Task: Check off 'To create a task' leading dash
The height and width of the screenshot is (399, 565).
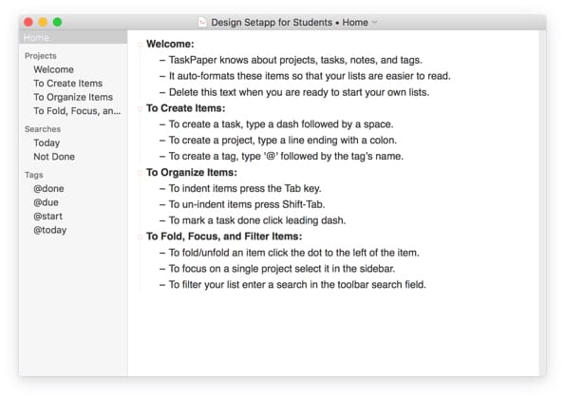Action: [162, 124]
